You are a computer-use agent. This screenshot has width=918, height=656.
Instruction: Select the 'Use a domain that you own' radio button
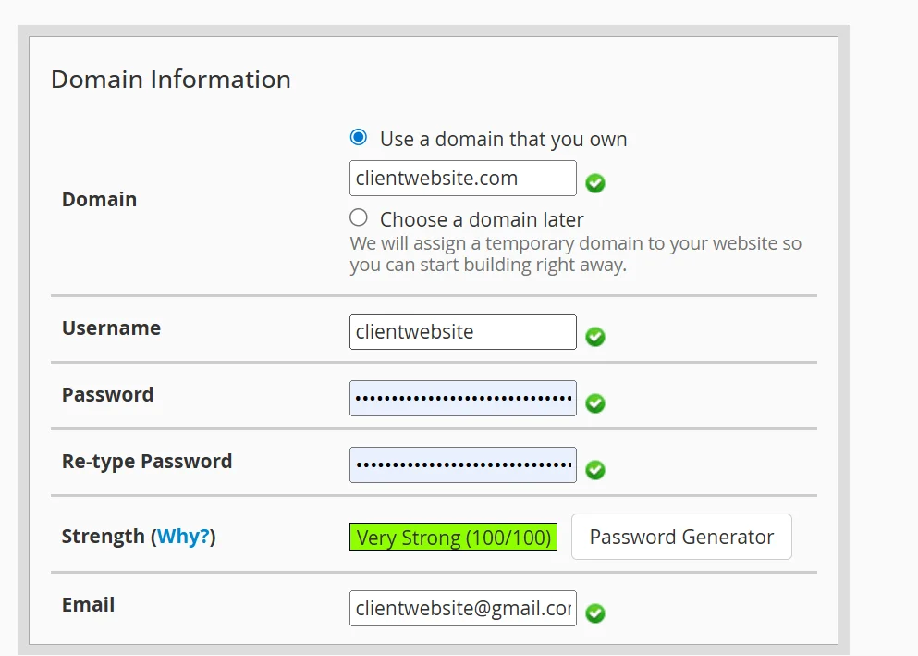tap(358, 136)
